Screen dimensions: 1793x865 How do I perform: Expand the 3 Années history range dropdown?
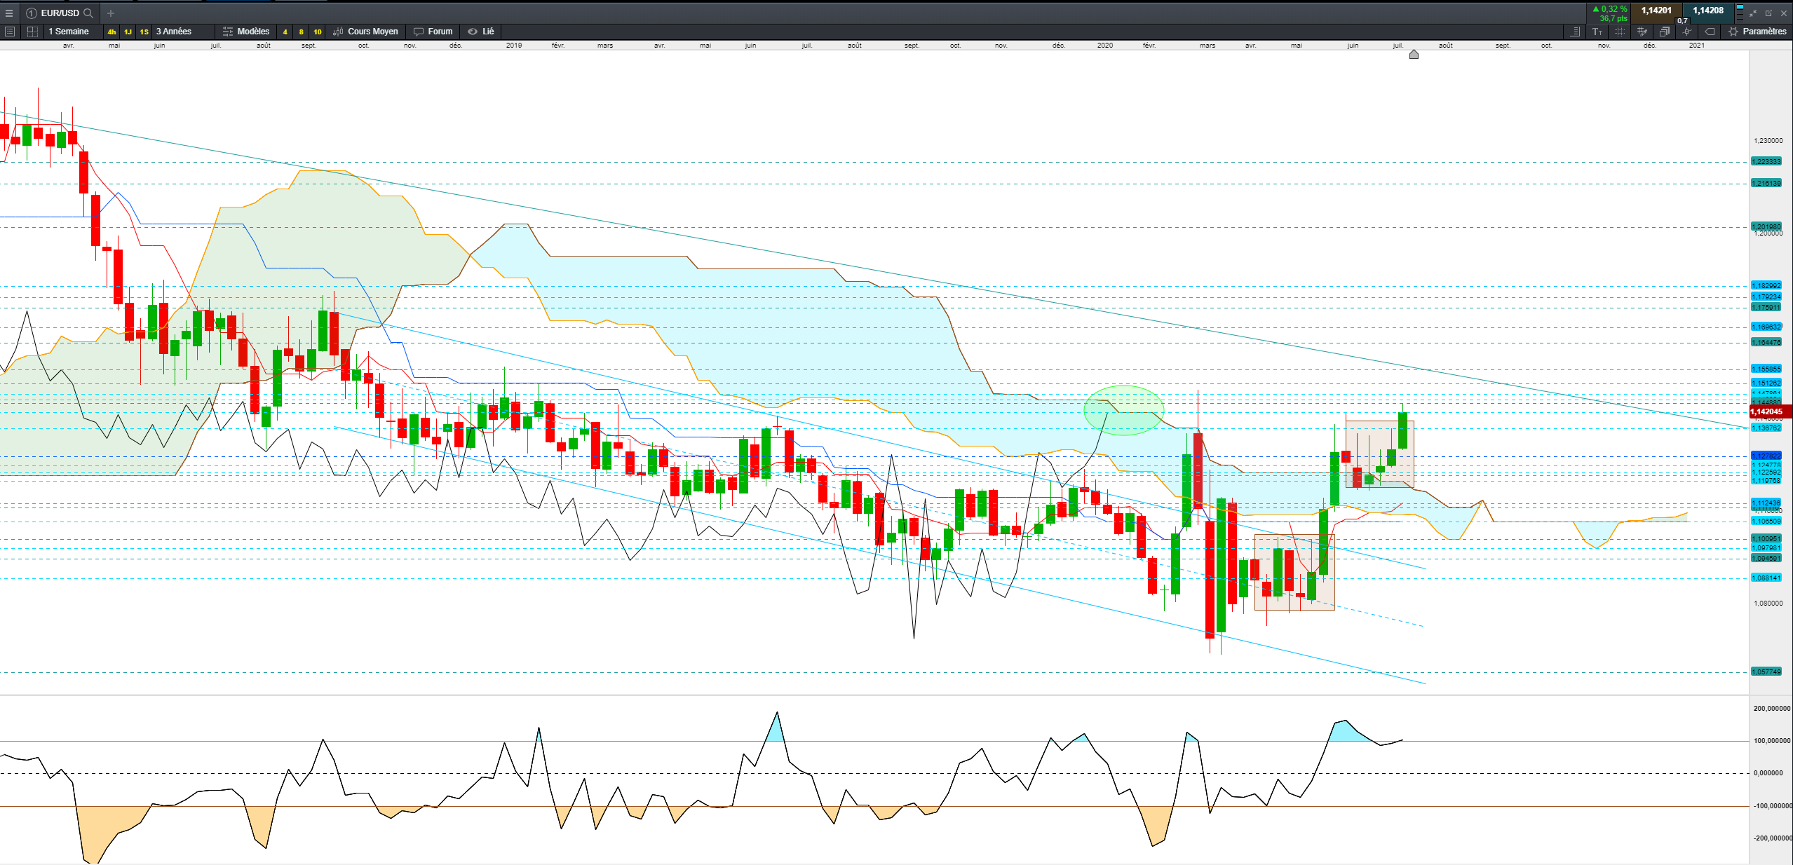[x=173, y=32]
